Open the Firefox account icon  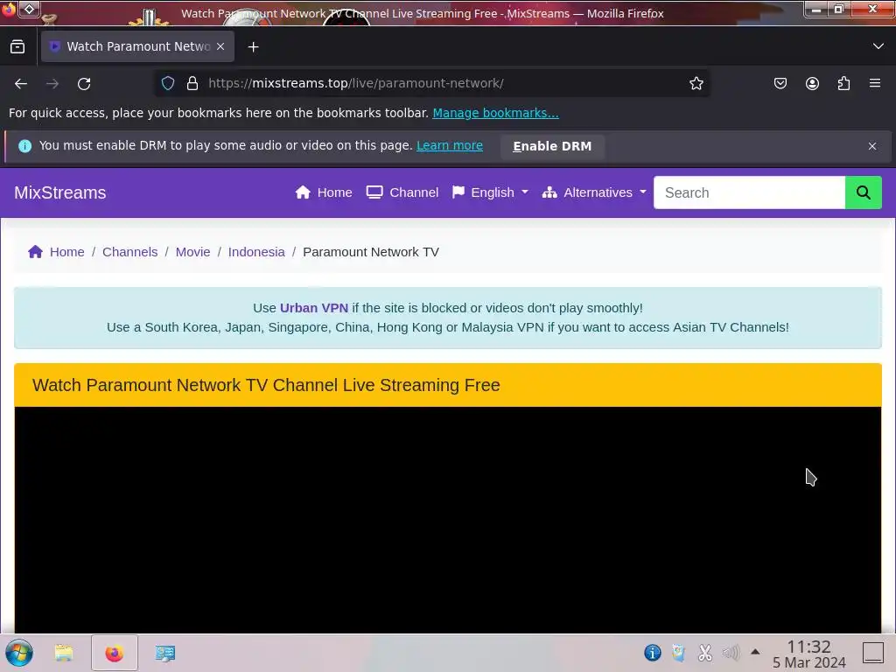(812, 83)
